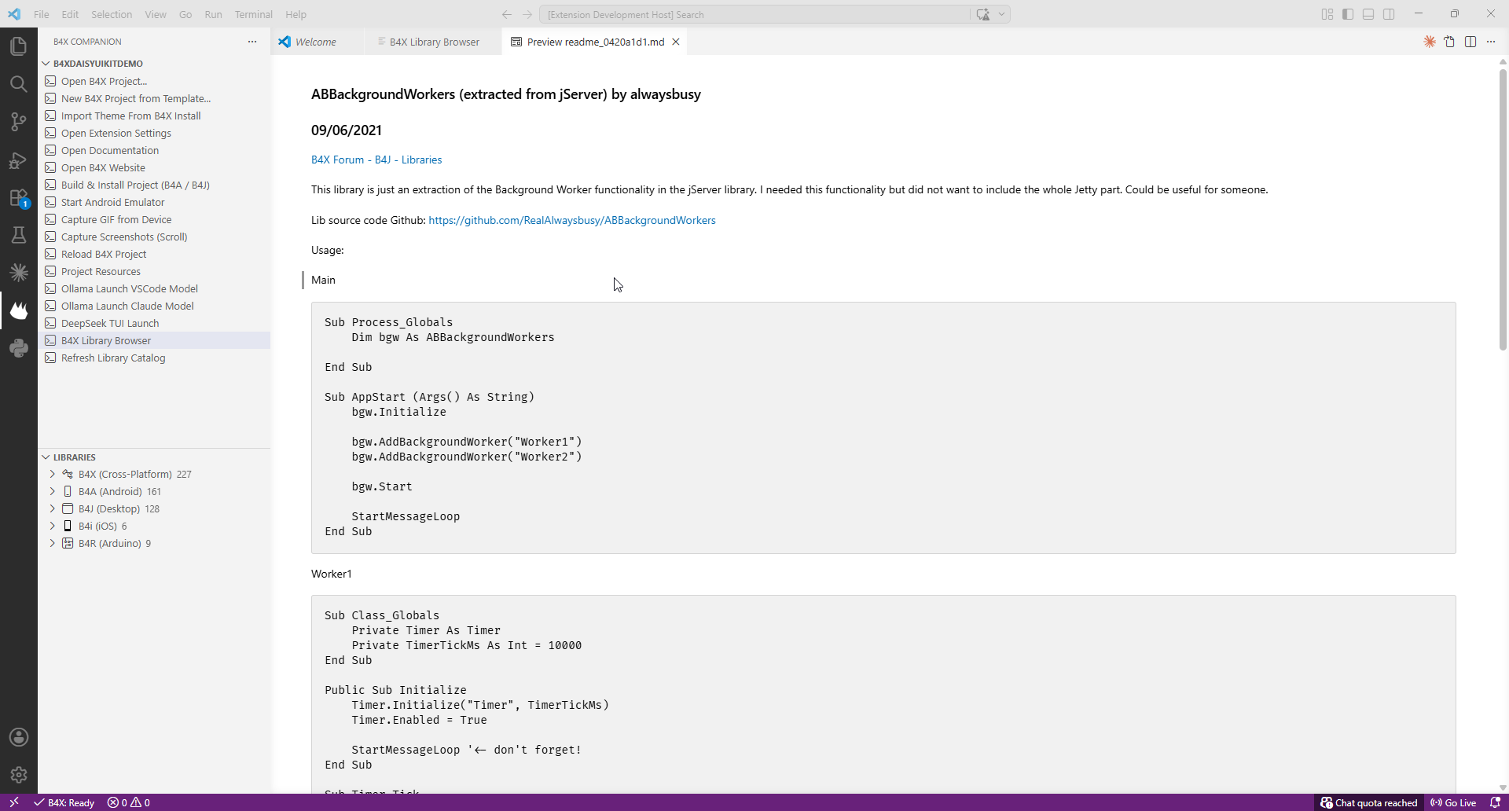Image resolution: width=1509 pixels, height=811 pixels.
Task: Open the File menu
Action: pyautogui.click(x=42, y=14)
